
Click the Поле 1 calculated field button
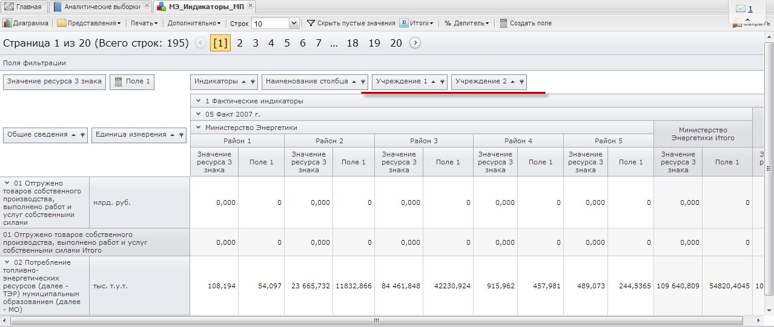132,82
